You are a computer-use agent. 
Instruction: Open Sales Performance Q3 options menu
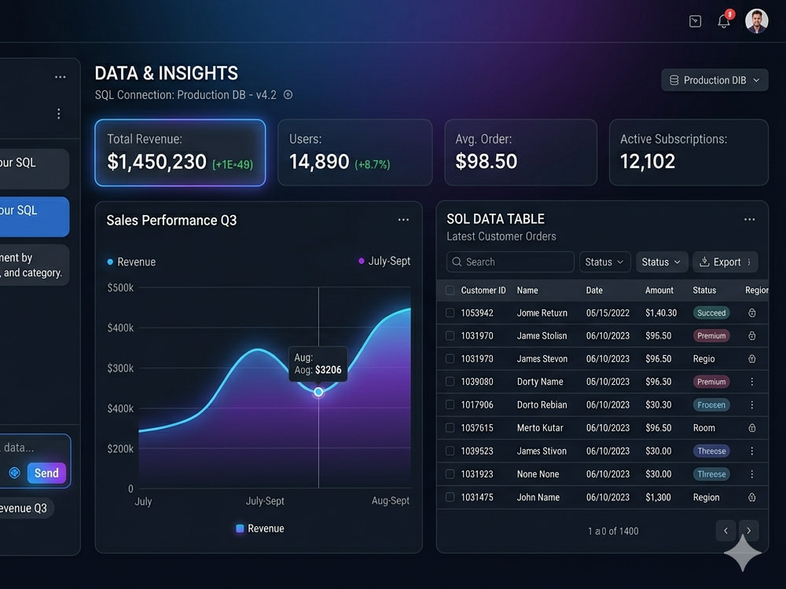click(x=403, y=220)
